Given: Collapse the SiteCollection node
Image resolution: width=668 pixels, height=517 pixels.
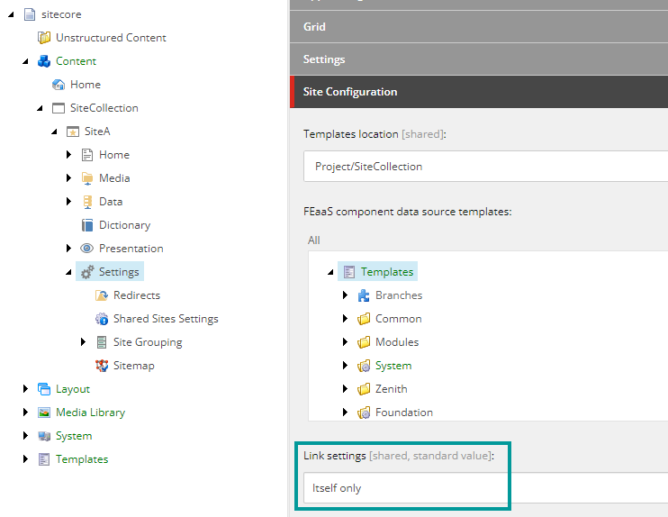Looking at the screenshot, I should pos(40,109).
